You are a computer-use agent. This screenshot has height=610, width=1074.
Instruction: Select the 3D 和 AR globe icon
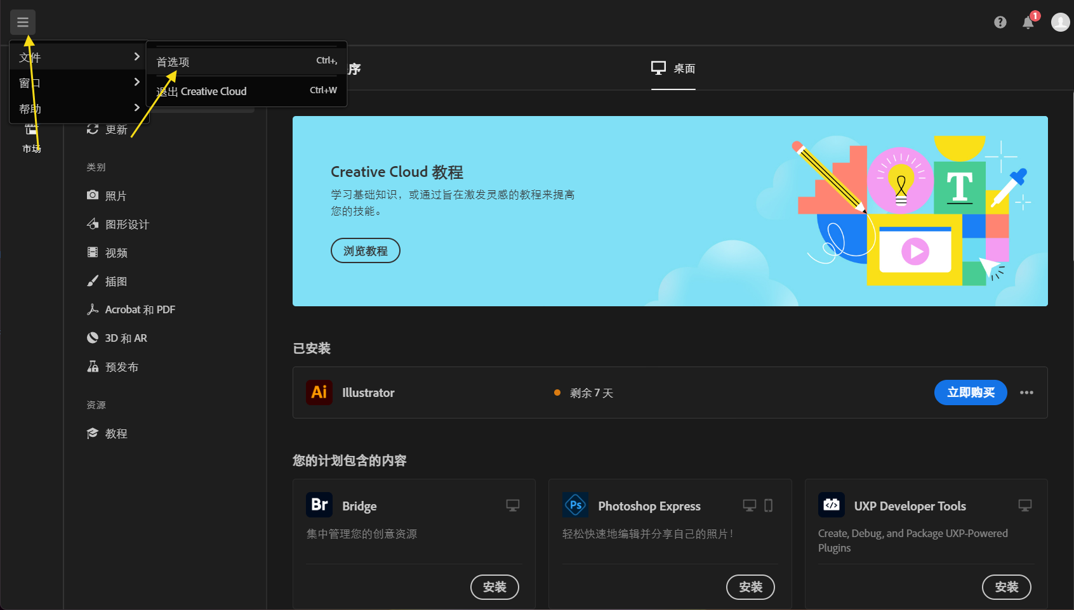(93, 337)
